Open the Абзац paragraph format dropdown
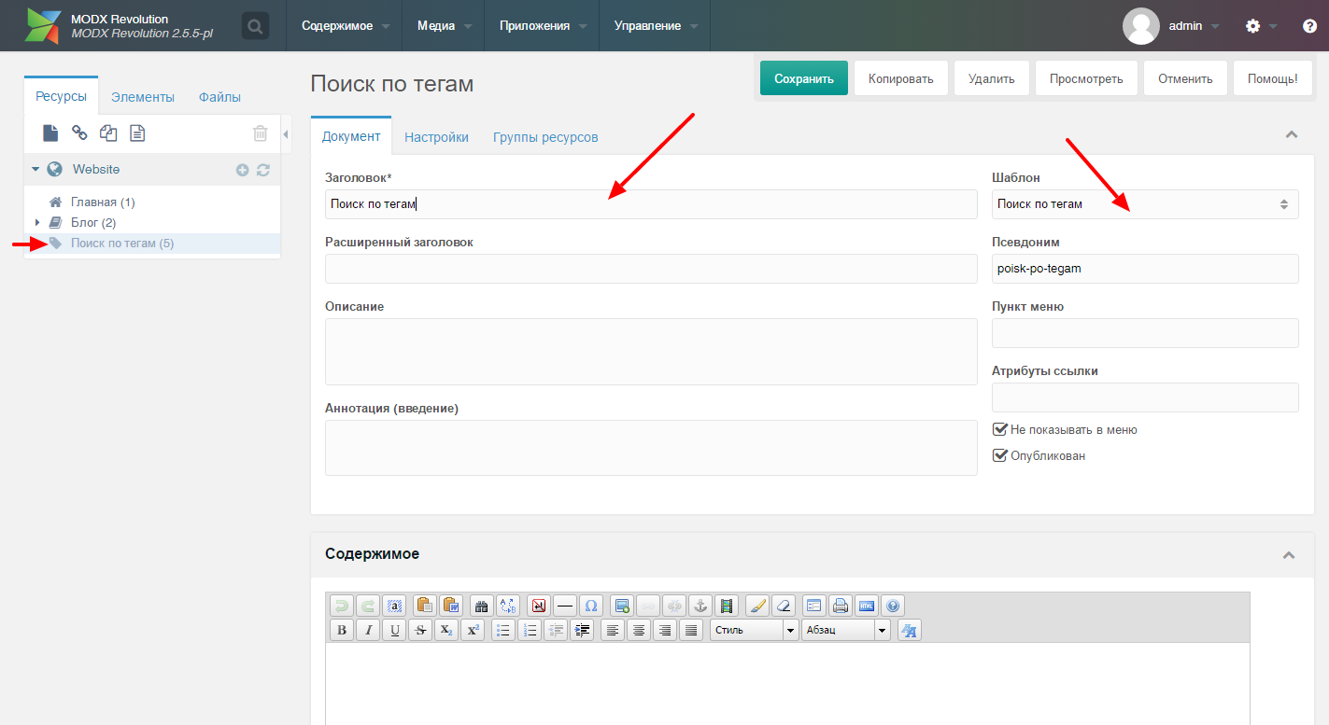Viewport: 1329px width, 725px height. [x=846, y=630]
